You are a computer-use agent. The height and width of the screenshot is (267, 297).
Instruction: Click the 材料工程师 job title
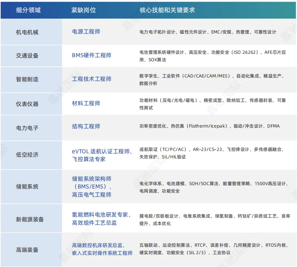(x=86, y=103)
